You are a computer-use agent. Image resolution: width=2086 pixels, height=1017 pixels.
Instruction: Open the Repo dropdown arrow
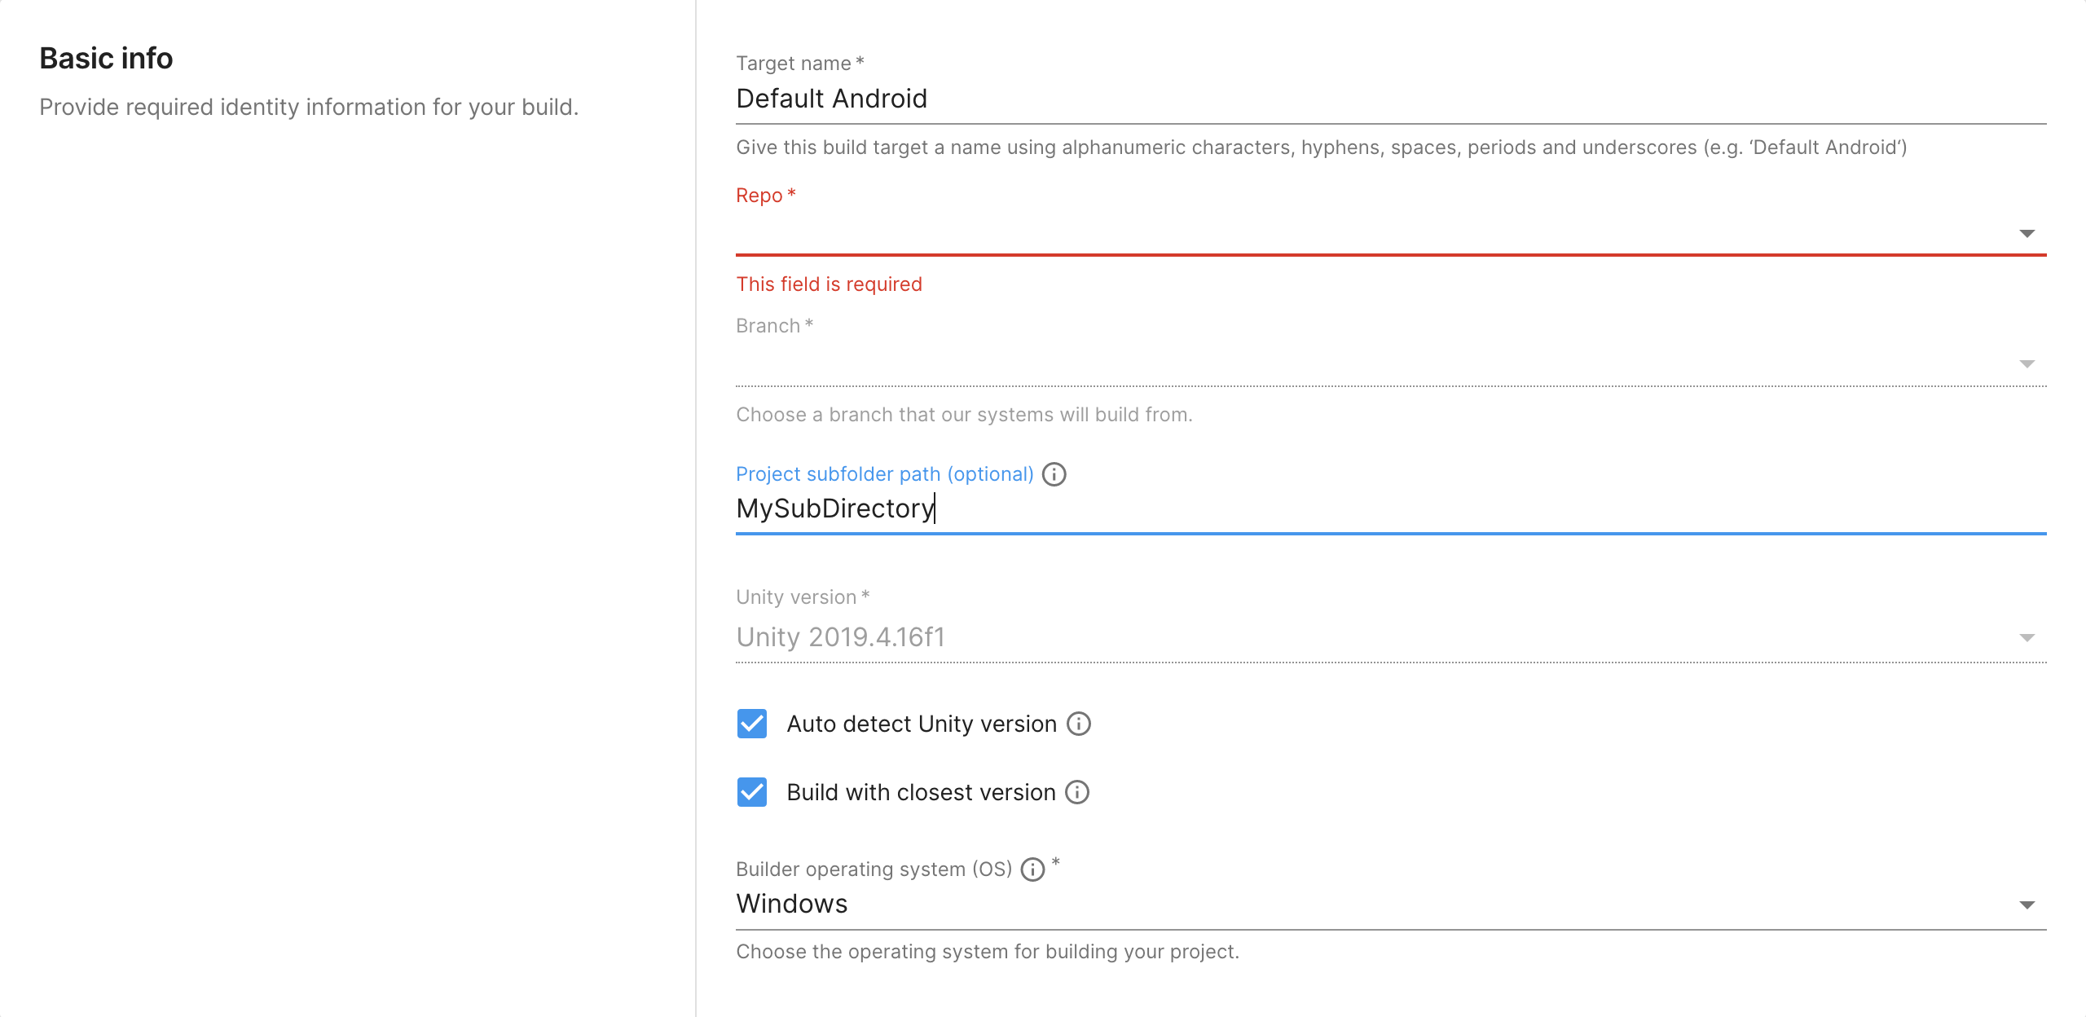pos(2027,234)
